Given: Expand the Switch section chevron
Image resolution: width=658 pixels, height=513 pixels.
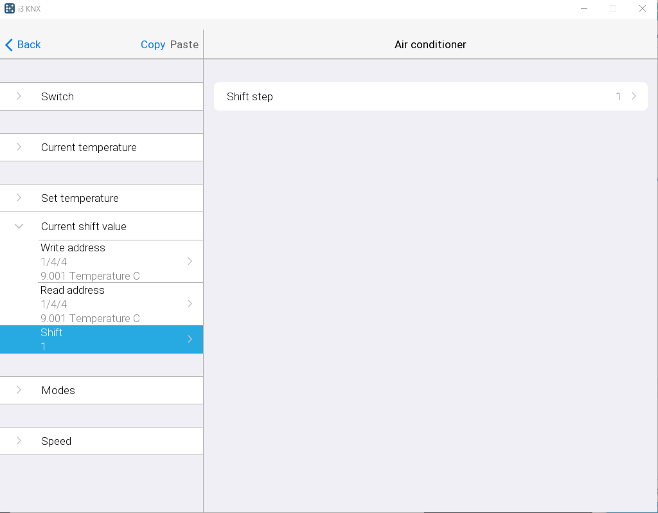Looking at the screenshot, I should (x=19, y=96).
